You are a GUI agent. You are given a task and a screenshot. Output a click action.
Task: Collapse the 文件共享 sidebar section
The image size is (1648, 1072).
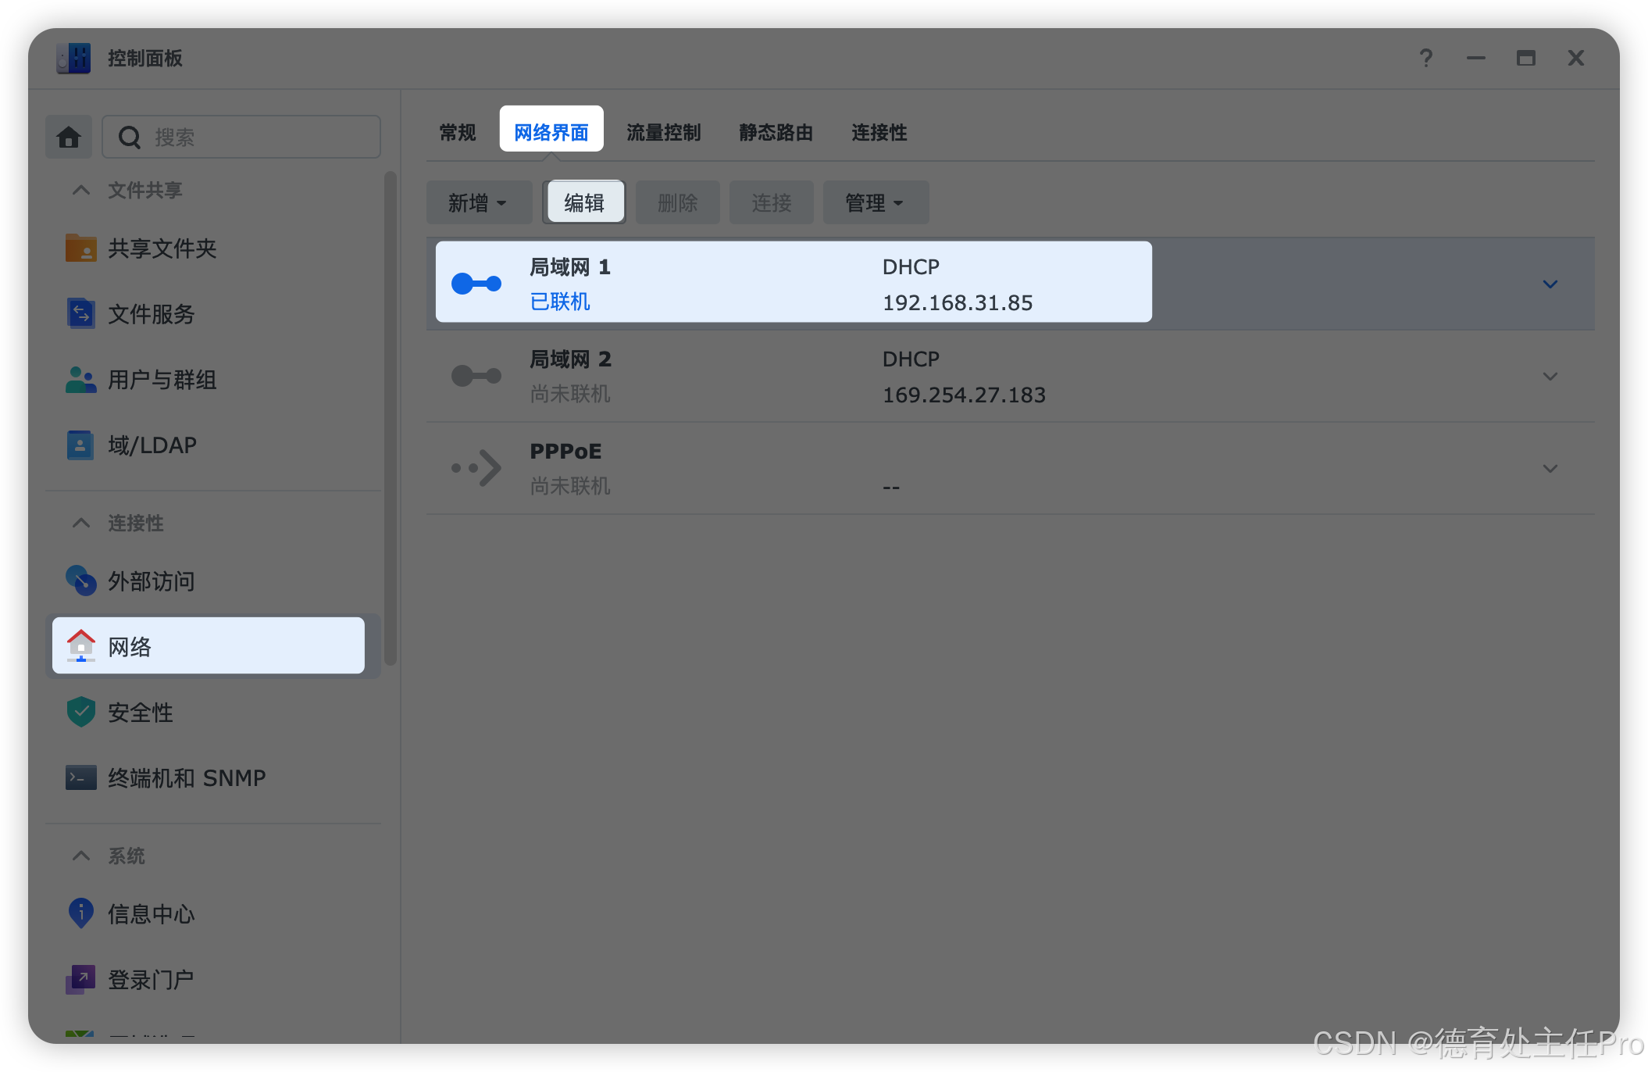[81, 190]
